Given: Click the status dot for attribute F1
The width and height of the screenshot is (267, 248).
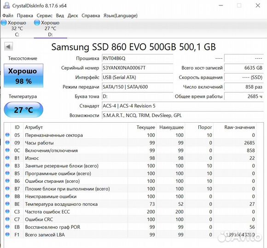Looking at the screenshot, I should tap(7, 234).
